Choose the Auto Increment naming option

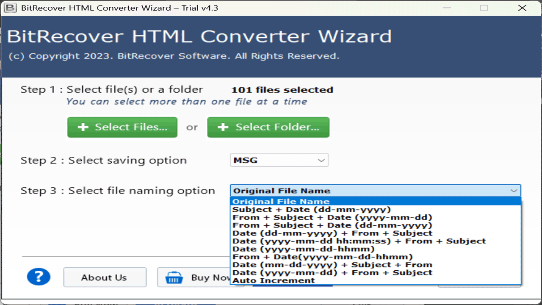click(376, 280)
